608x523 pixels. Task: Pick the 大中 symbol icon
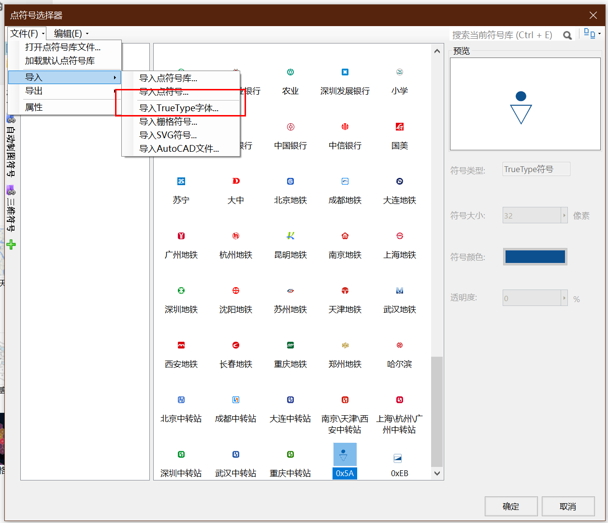tap(236, 181)
